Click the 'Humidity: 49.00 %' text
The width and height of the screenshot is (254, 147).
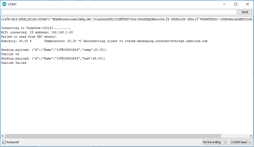click(16, 41)
